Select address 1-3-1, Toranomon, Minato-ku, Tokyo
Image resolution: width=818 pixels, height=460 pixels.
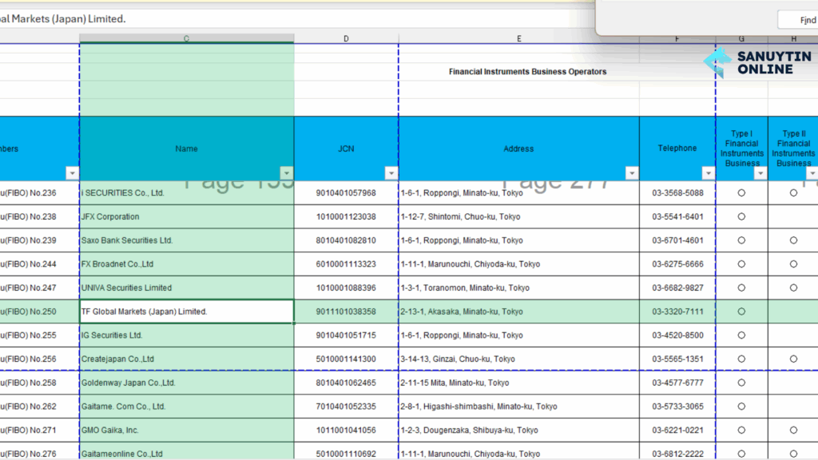519,287
